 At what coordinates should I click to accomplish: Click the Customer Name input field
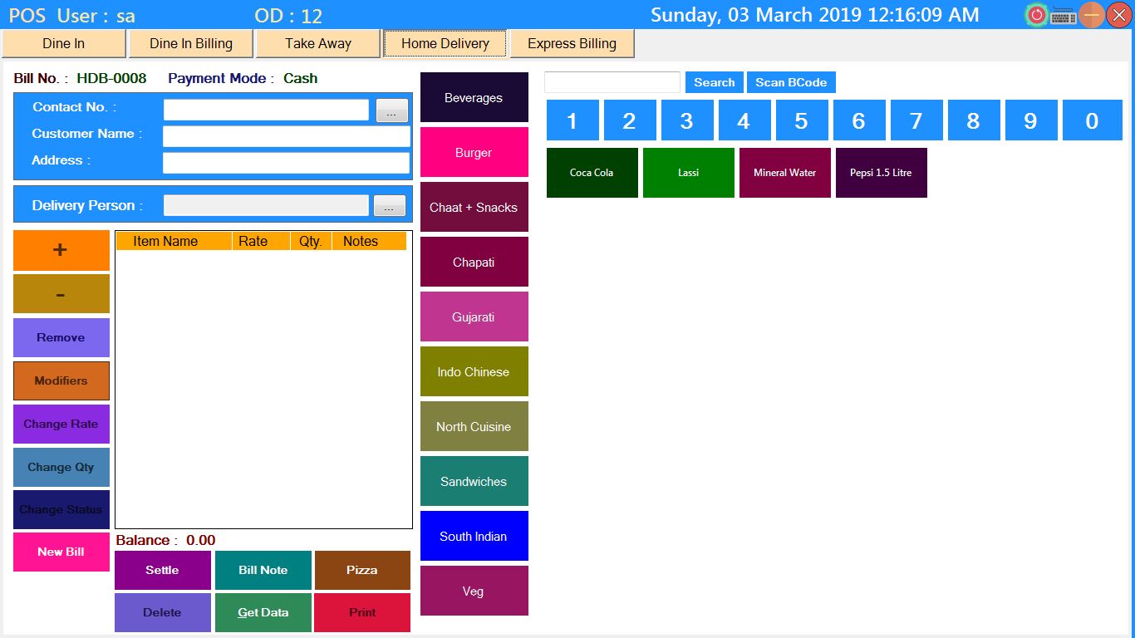[286, 136]
